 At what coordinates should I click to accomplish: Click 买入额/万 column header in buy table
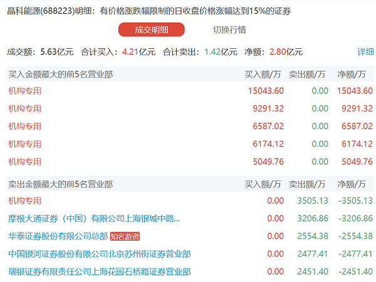[x=263, y=75]
